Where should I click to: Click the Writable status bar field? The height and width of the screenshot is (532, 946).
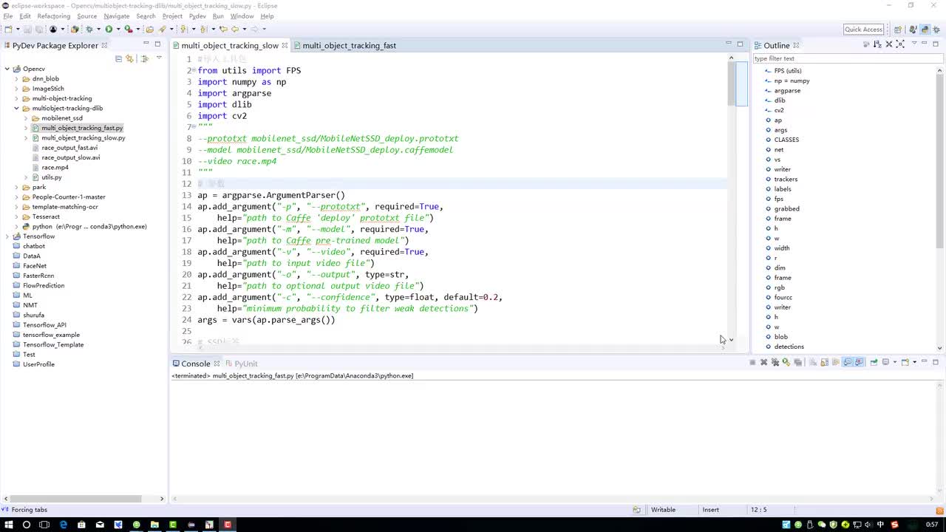click(x=663, y=510)
